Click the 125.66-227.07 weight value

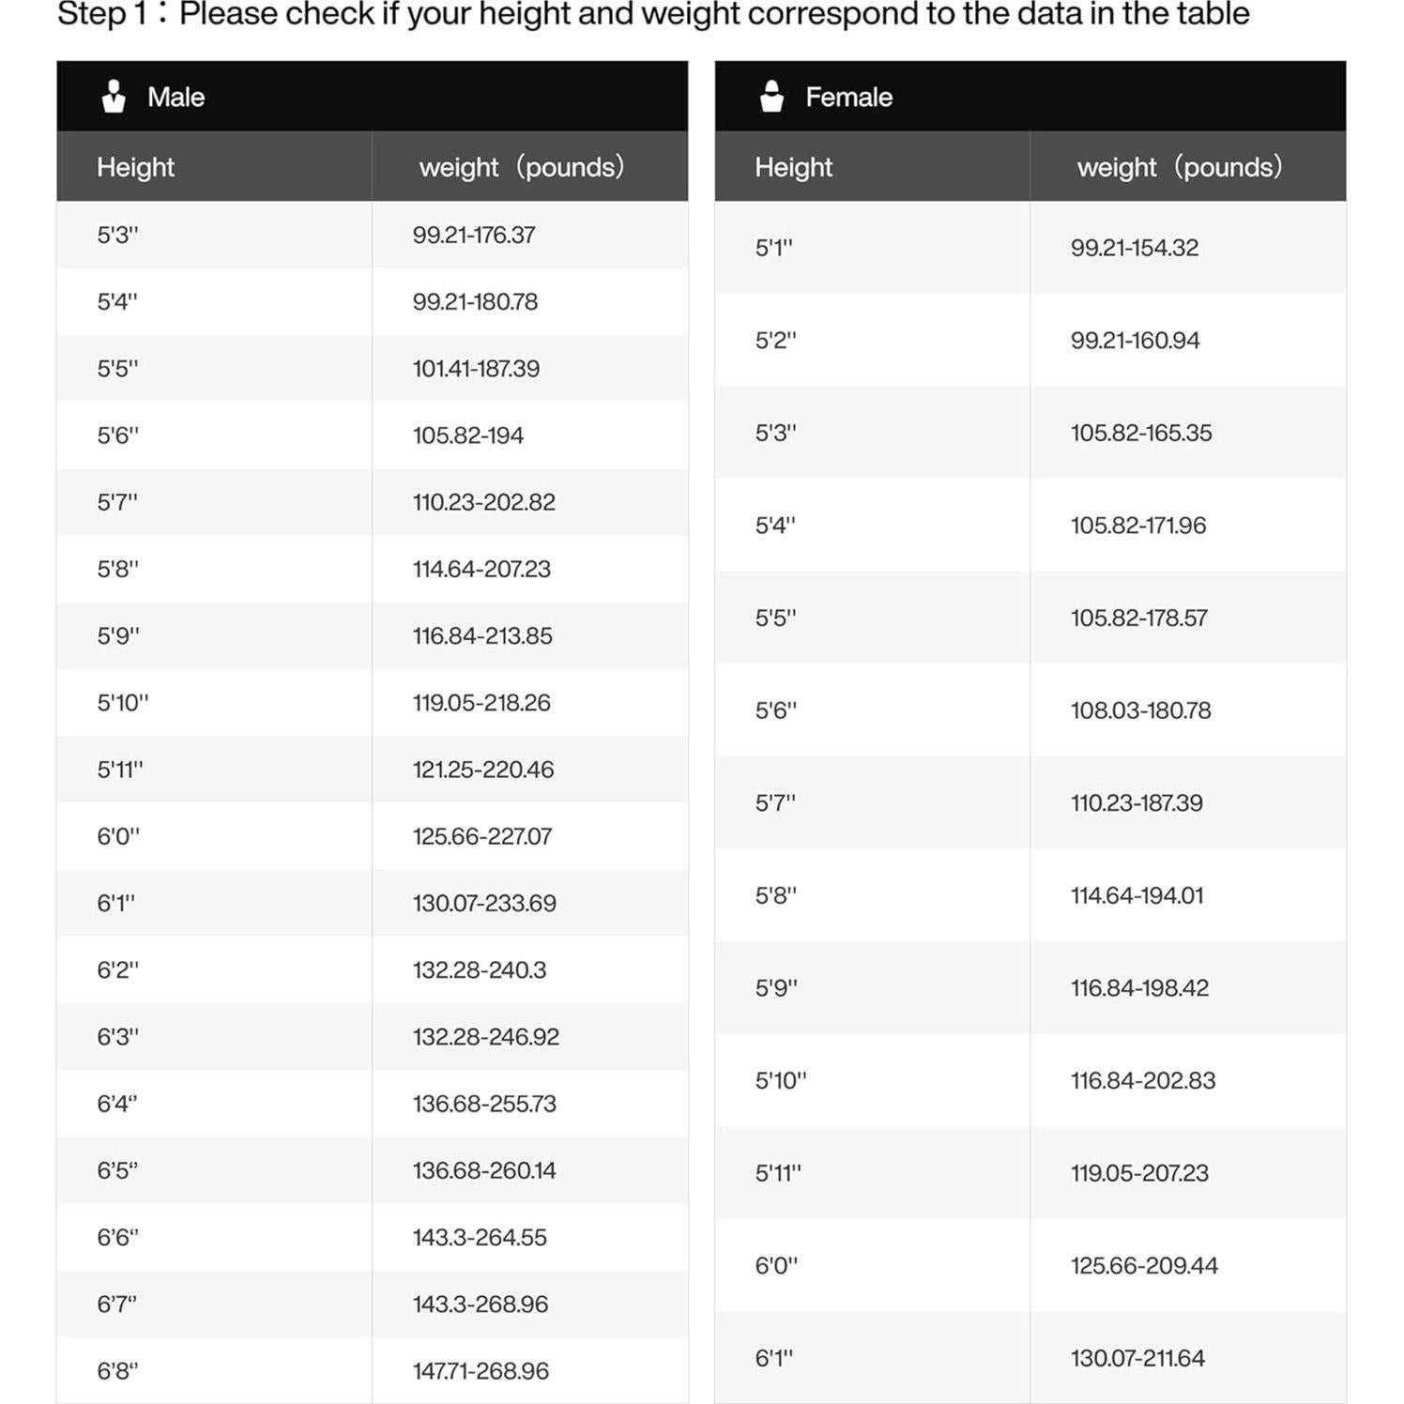coord(482,836)
